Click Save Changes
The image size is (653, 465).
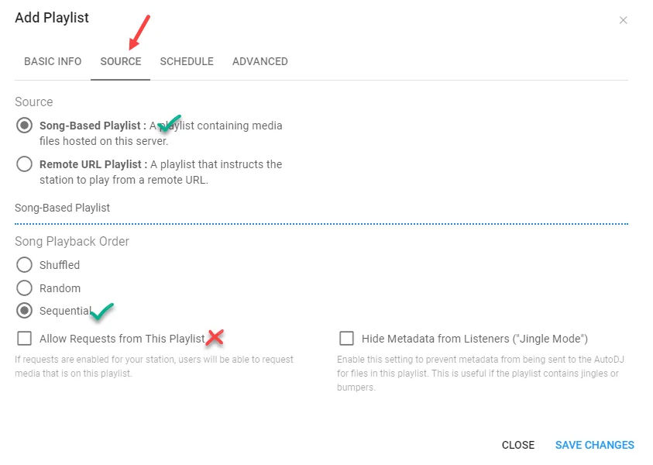[x=594, y=445]
